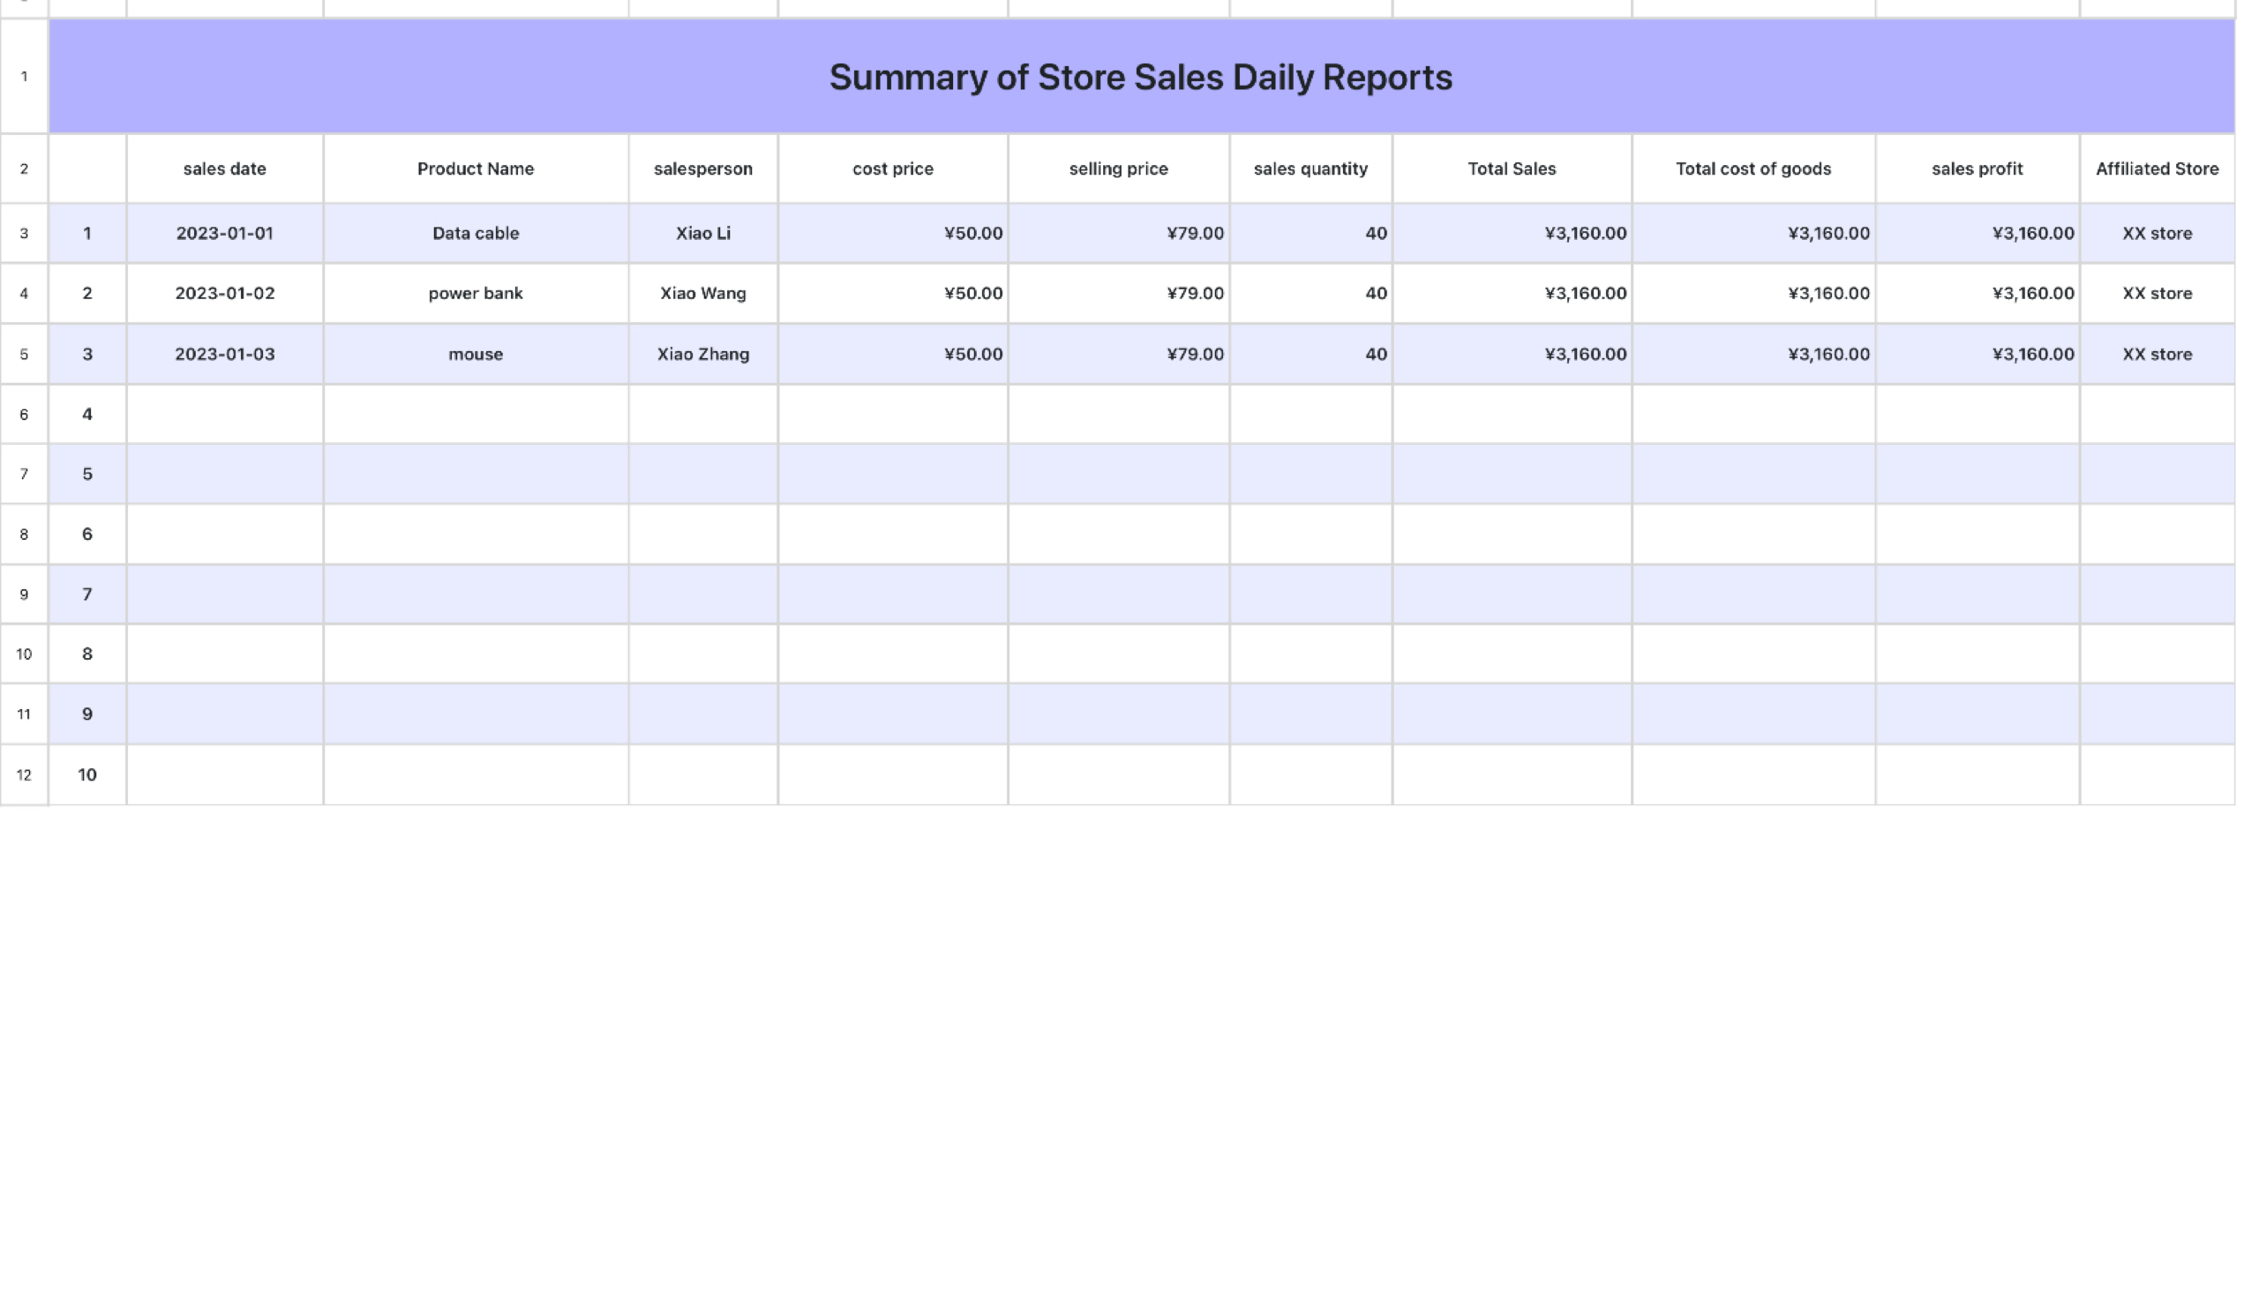The width and height of the screenshot is (2259, 1302).
Task: Select serial number cell '4'
Action: point(86,413)
